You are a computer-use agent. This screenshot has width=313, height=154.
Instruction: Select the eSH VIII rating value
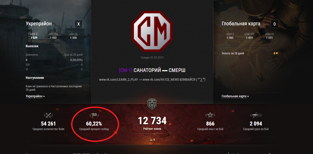point(53,38)
